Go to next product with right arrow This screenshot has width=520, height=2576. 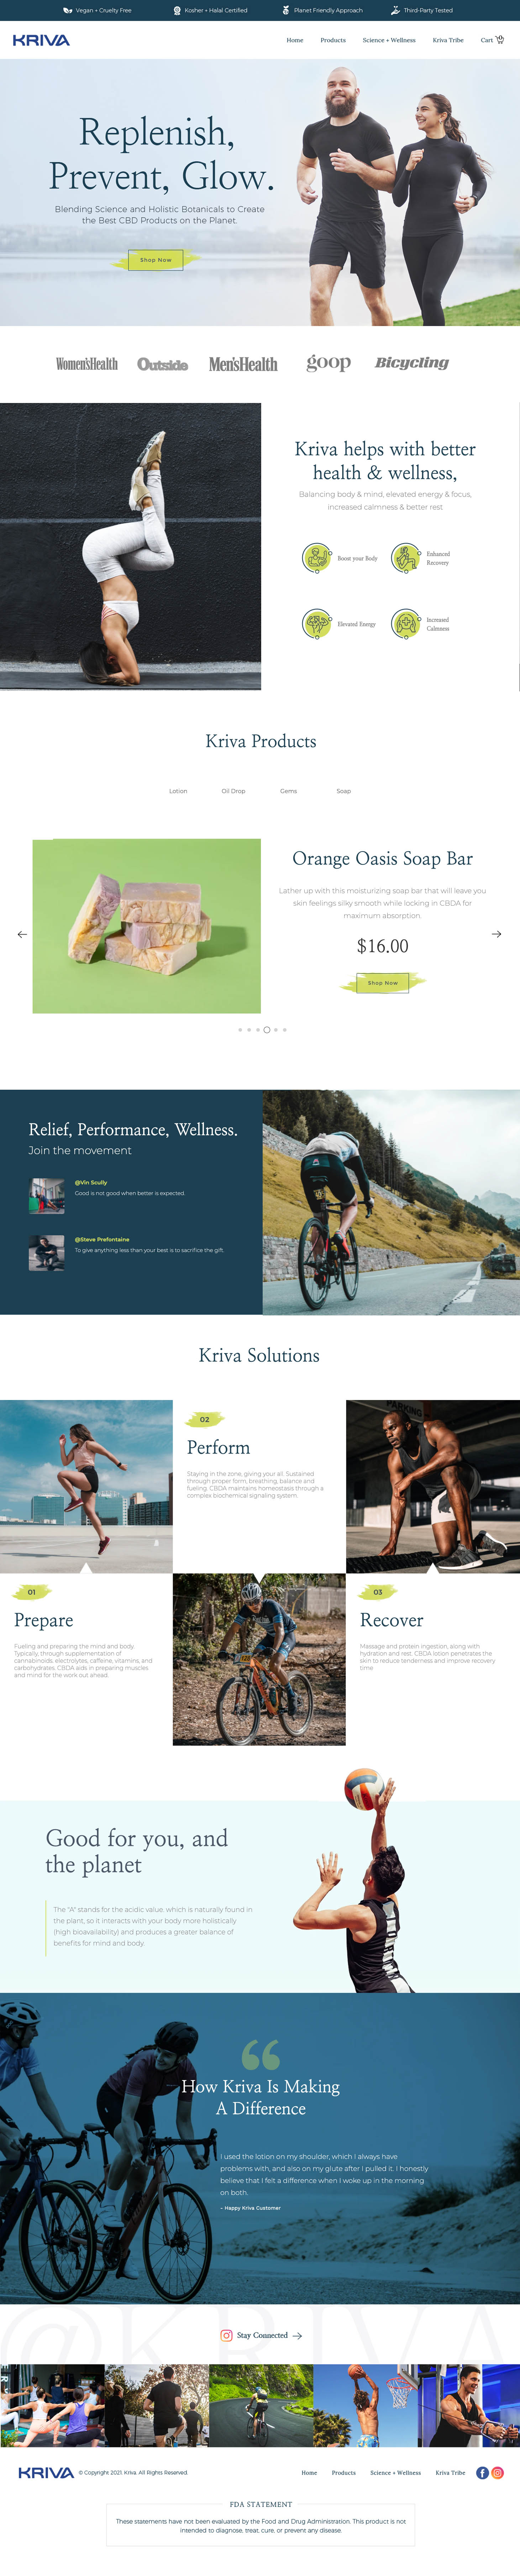496,934
